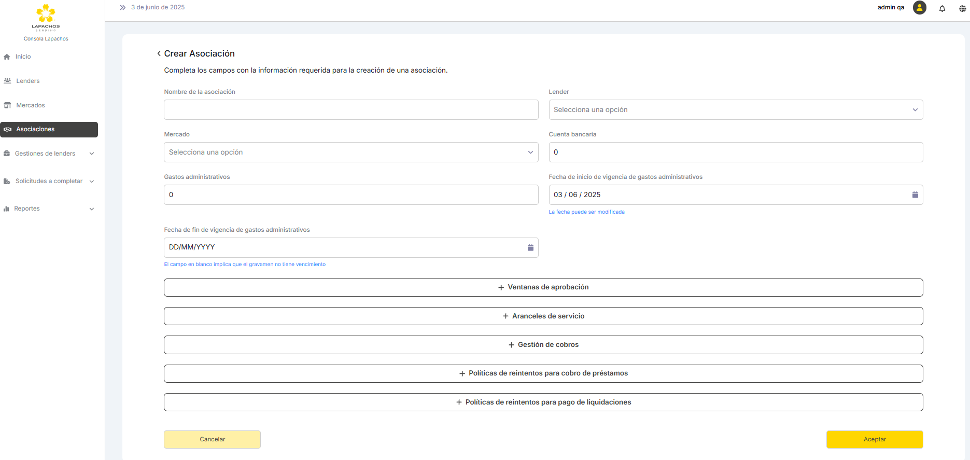Expand sidebar with double chevron icon
Viewport: 970px width, 460px height.
pyautogui.click(x=123, y=8)
